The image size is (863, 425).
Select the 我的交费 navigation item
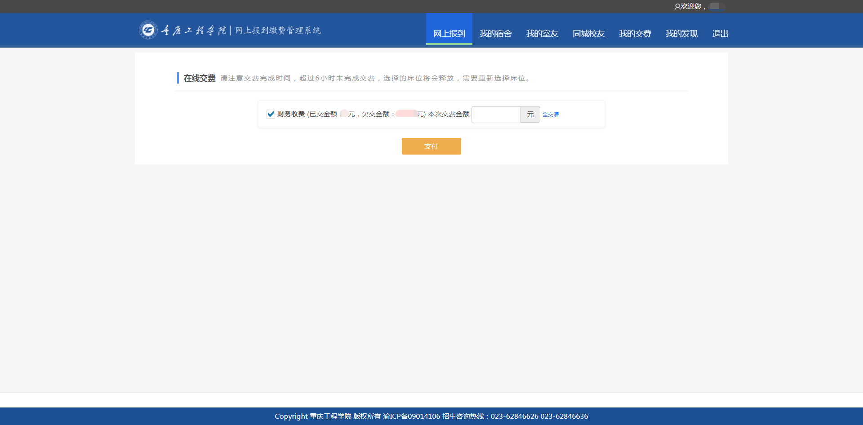tap(635, 33)
